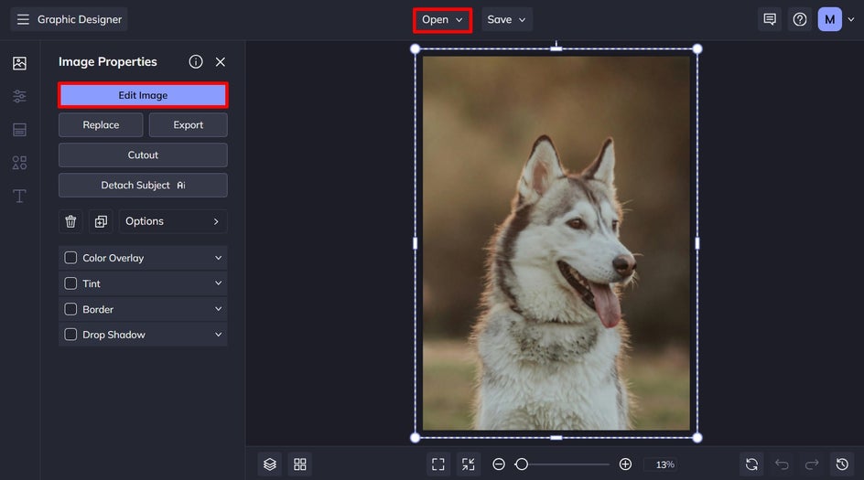This screenshot has height=480, width=864.
Task: Enable the Tint checkbox
Action: (x=70, y=283)
